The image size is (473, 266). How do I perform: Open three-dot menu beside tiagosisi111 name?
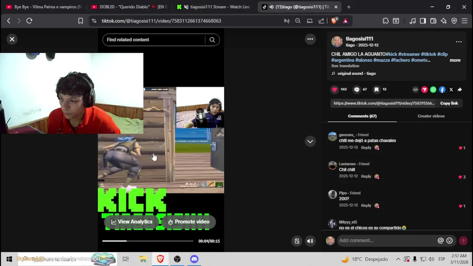(459, 42)
